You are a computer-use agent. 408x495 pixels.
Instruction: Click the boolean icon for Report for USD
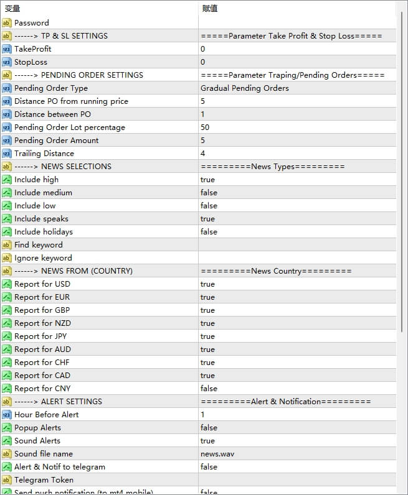point(7,284)
